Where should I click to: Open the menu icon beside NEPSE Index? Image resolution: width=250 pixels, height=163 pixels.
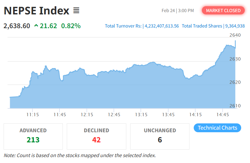(x=76, y=10)
